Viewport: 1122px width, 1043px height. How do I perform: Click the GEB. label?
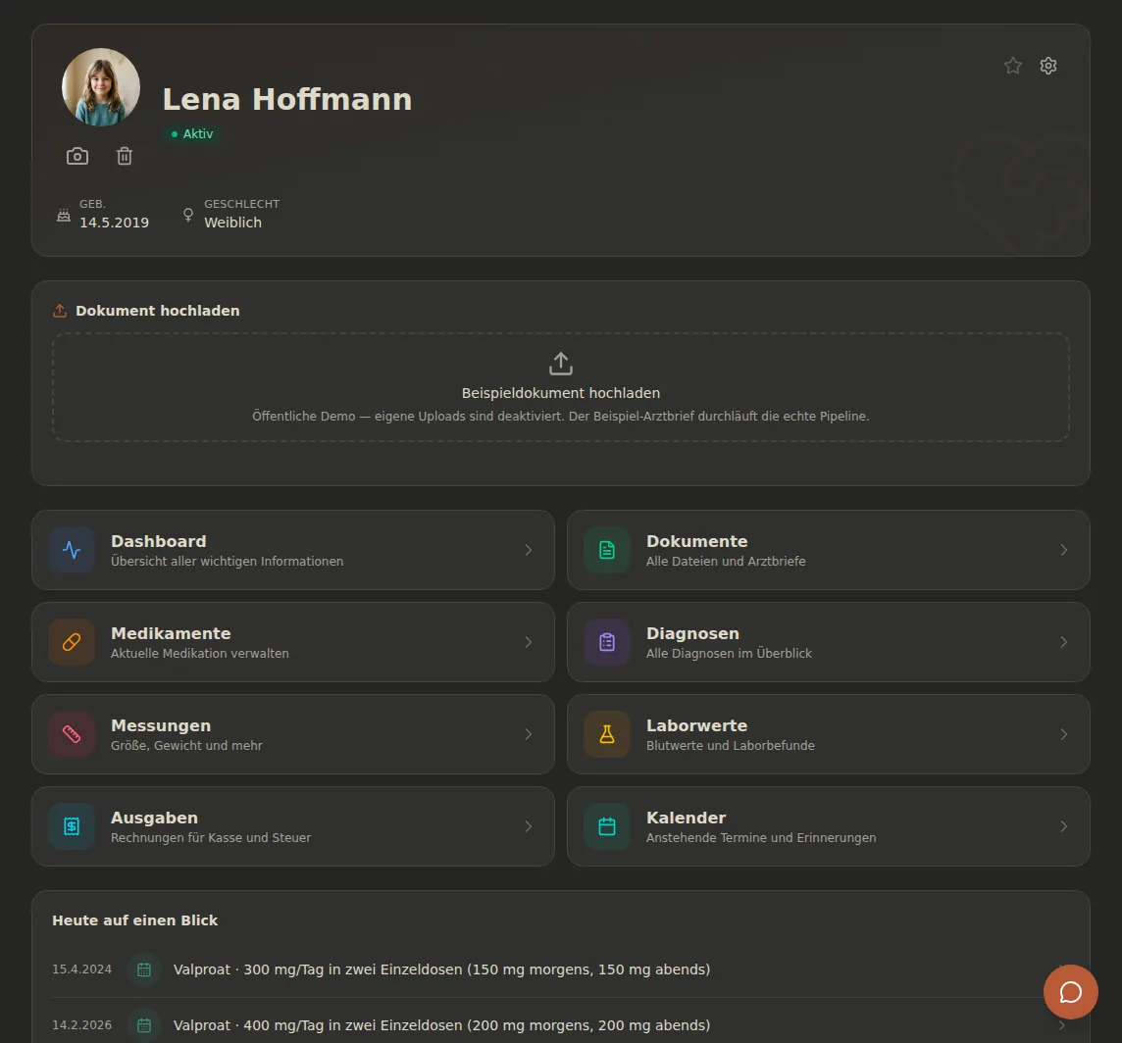tap(92, 204)
